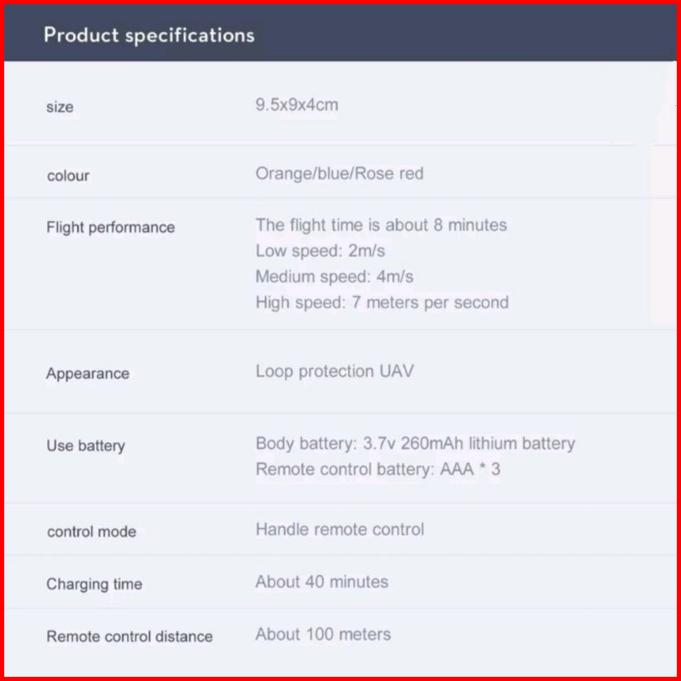
Task: Select the Appearance row label
Action: (x=87, y=373)
